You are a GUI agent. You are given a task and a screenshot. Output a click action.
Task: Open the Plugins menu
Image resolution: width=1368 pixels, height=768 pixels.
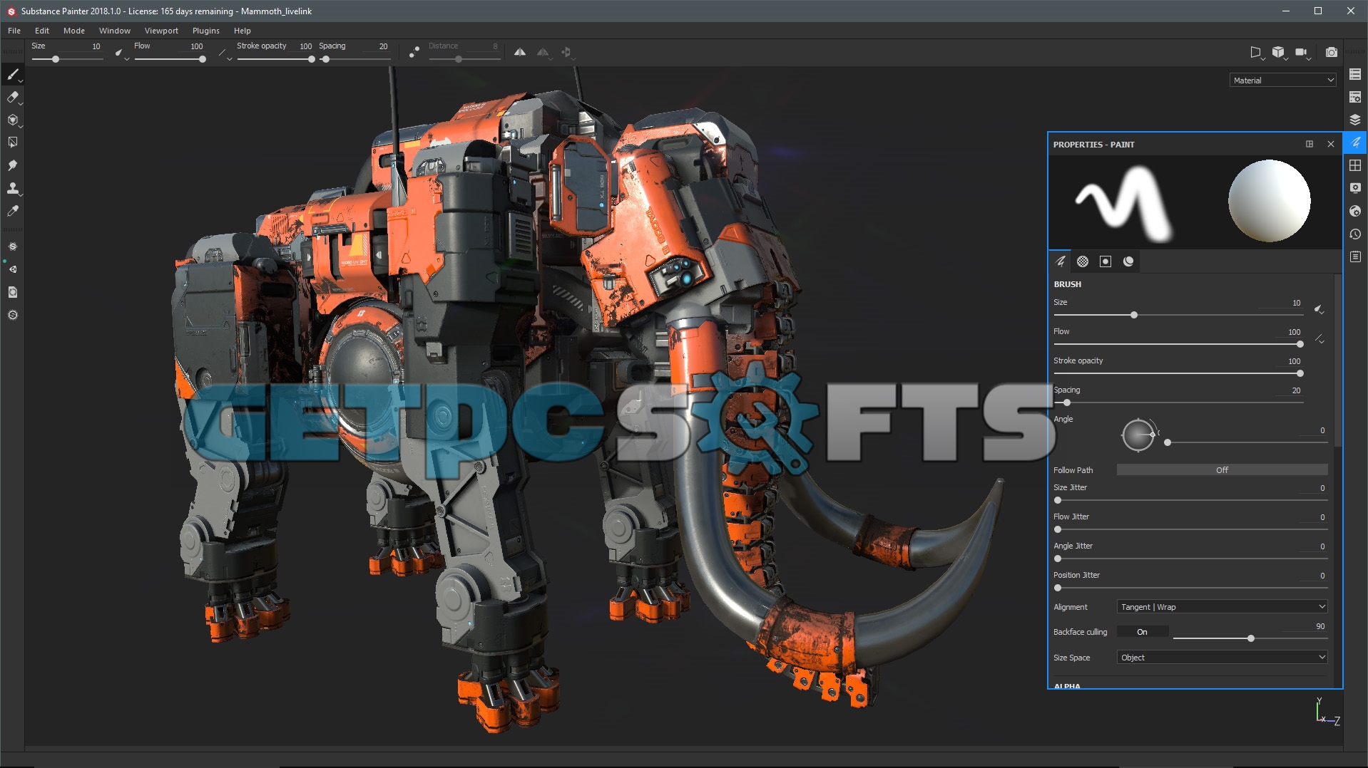point(206,31)
